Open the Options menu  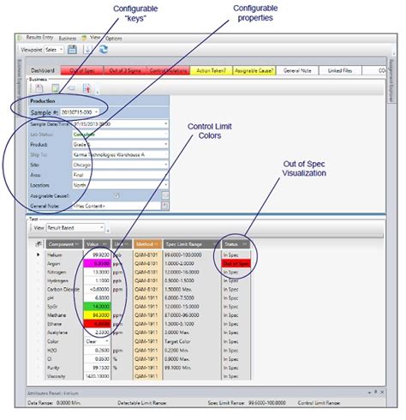[114, 39]
